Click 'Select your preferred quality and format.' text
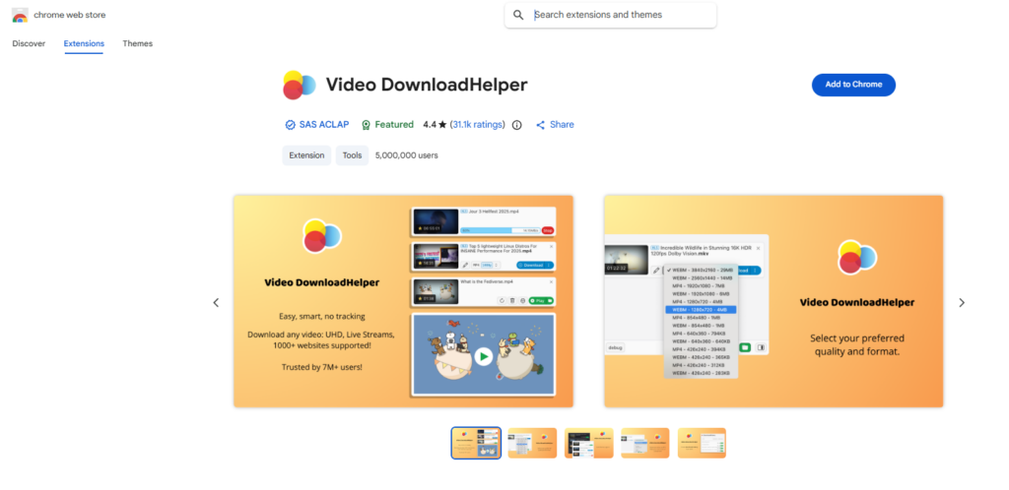 857,344
